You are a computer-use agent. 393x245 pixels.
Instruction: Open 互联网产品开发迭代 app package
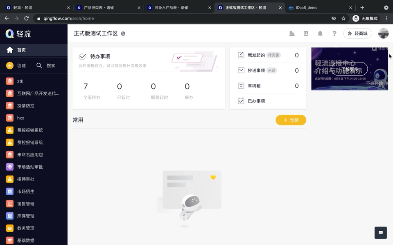[34, 93]
